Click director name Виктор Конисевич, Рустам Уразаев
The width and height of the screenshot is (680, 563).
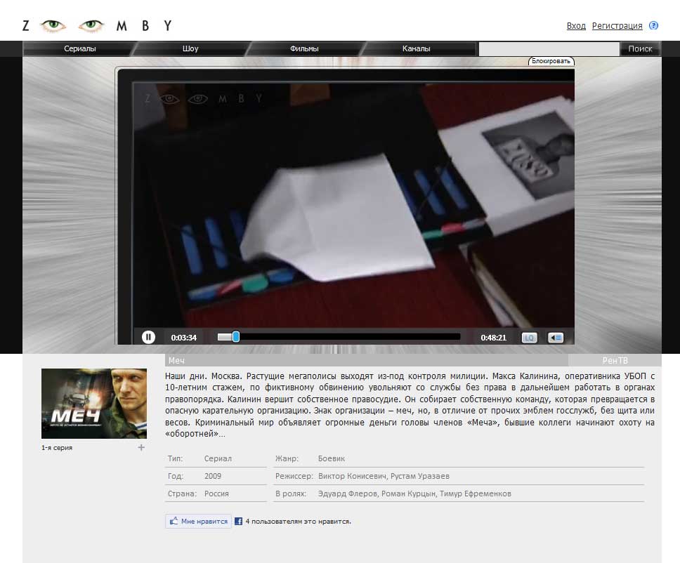tap(384, 476)
